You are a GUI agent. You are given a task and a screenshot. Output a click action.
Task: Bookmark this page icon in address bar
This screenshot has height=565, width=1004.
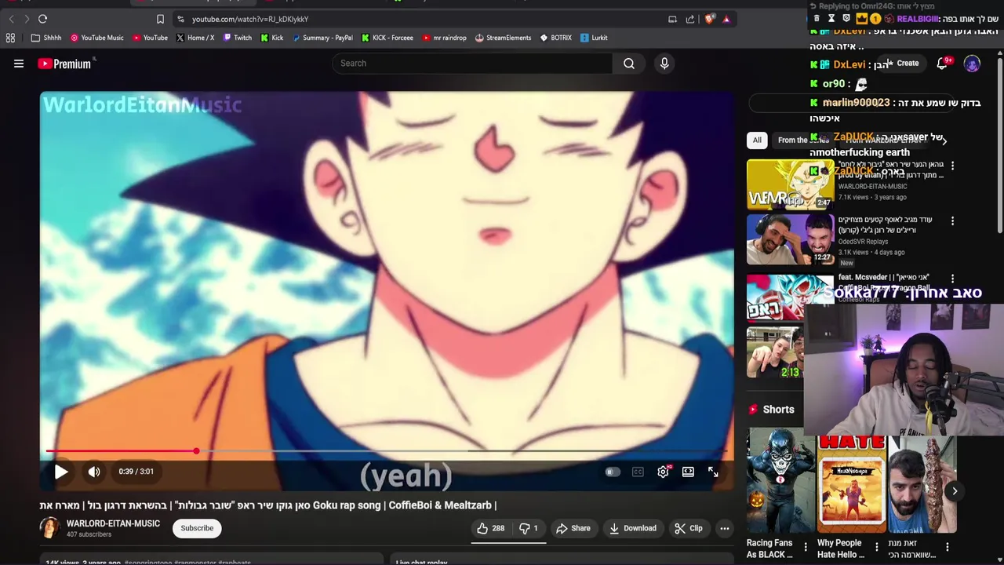(160, 19)
